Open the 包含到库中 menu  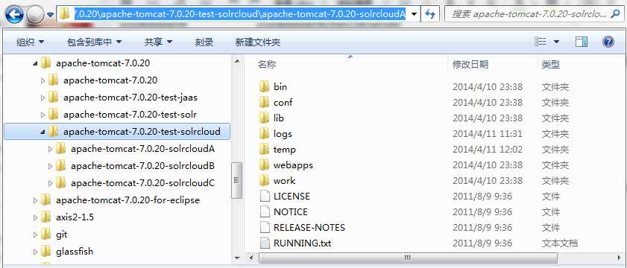point(95,42)
